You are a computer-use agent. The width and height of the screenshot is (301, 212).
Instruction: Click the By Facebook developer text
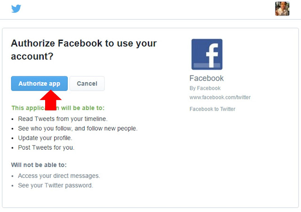pyautogui.click(x=205, y=88)
